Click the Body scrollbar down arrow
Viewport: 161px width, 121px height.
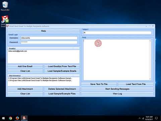tap(150, 79)
